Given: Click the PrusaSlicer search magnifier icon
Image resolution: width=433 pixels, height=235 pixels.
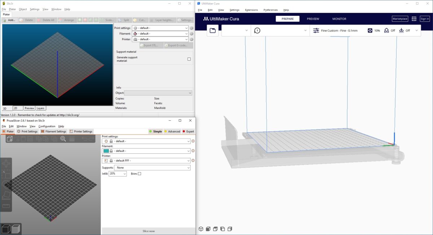Looking at the screenshot, I should tap(63, 139).
